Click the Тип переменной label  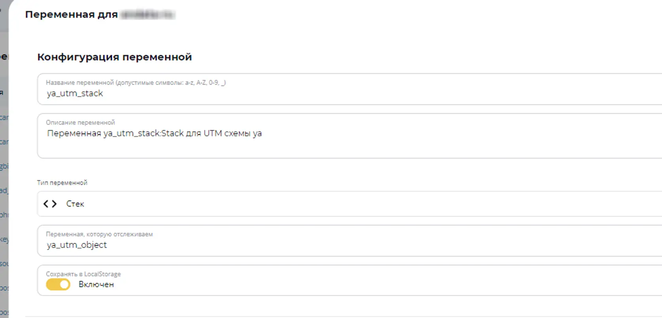pyautogui.click(x=62, y=183)
